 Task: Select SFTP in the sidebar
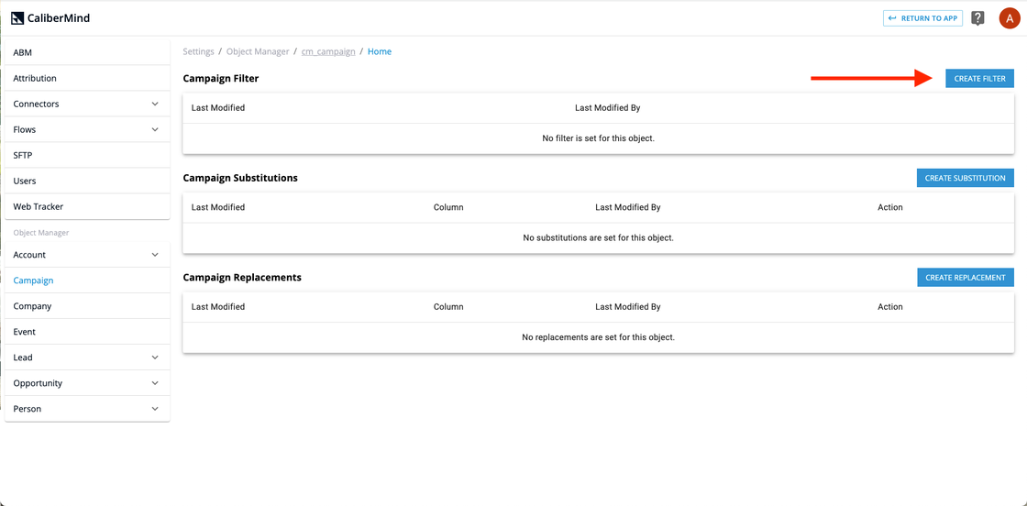pyautogui.click(x=87, y=155)
